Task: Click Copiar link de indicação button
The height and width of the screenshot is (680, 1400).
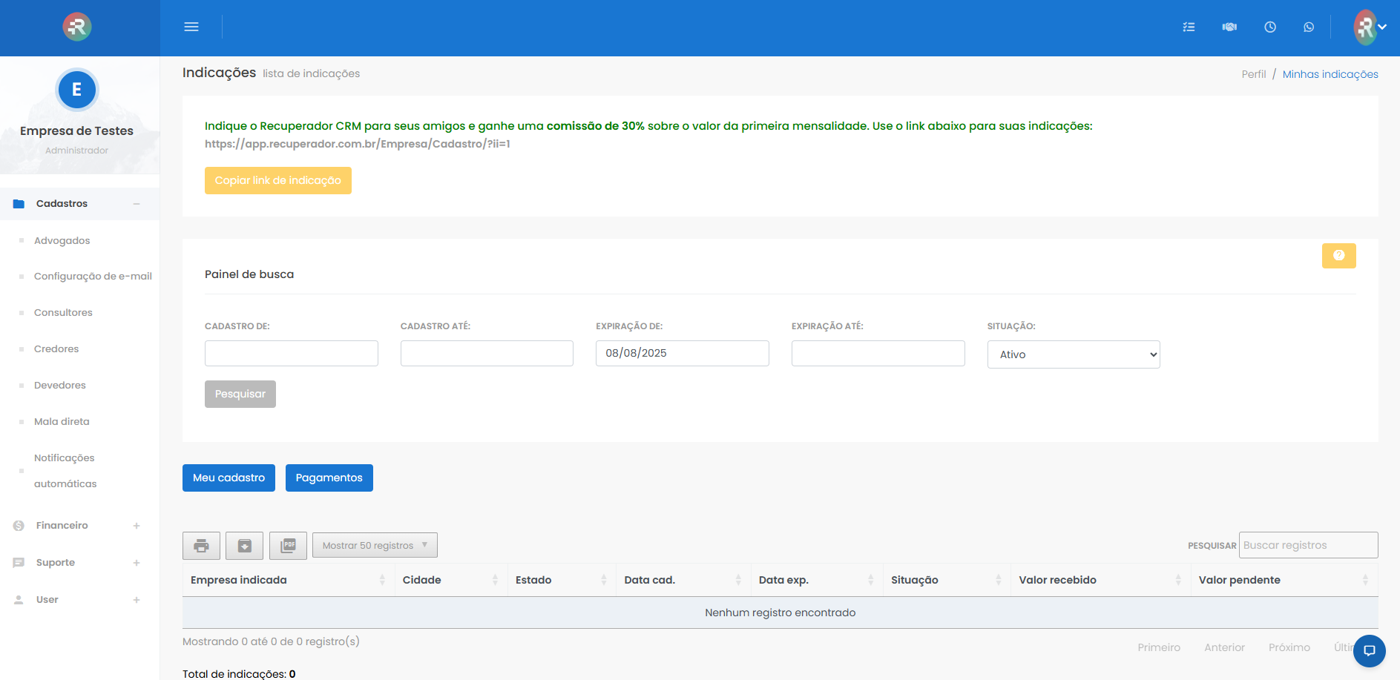Action: pos(277,180)
